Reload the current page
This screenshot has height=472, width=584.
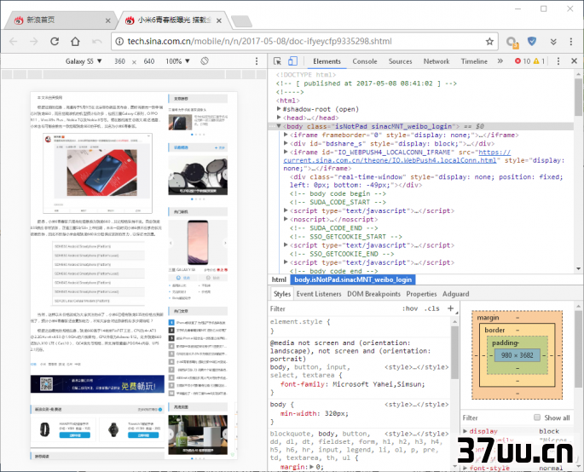pyautogui.click(x=55, y=41)
